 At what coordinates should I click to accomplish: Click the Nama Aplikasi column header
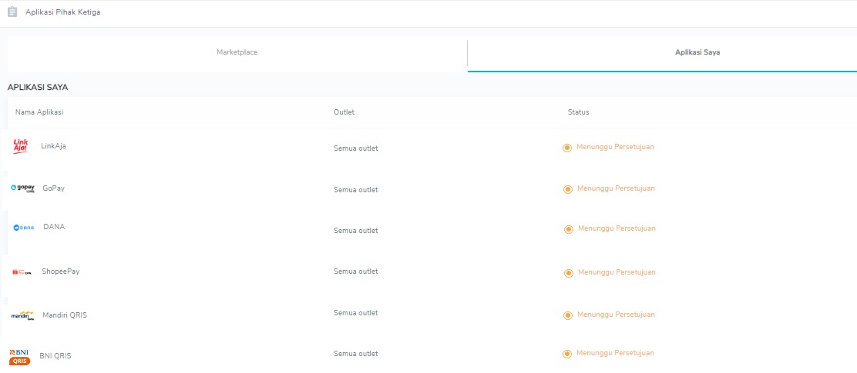[39, 112]
